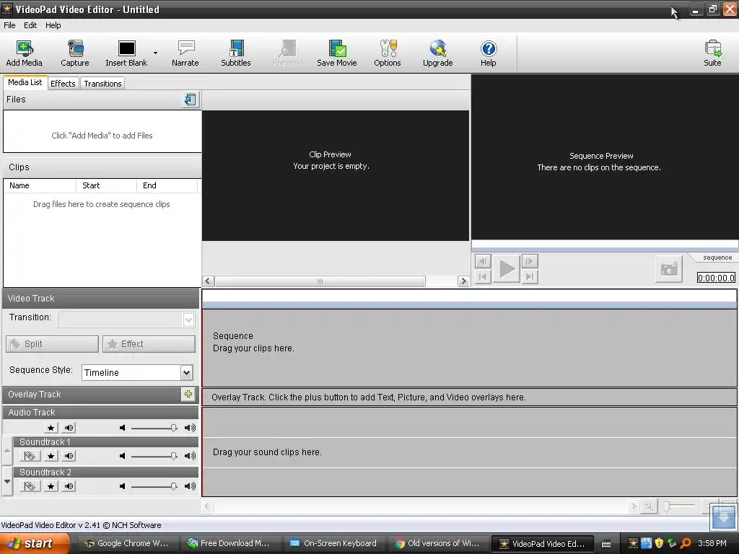Screen dimensions: 739x554
Task: Open the Narrate tool
Action: (x=185, y=53)
